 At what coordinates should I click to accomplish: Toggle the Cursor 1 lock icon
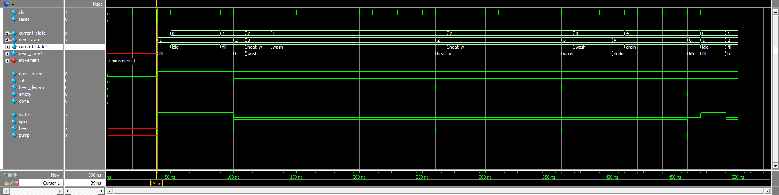6,183
